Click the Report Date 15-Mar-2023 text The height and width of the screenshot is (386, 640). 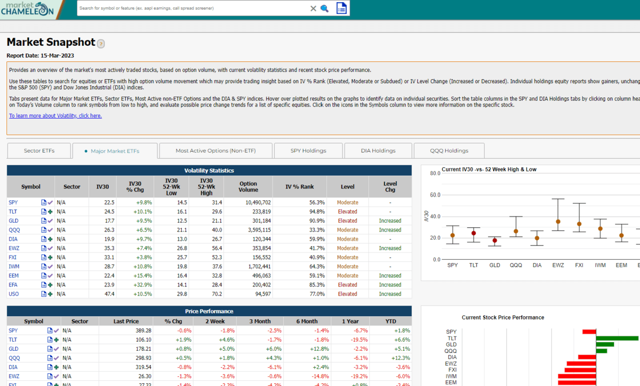[x=40, y=55]
